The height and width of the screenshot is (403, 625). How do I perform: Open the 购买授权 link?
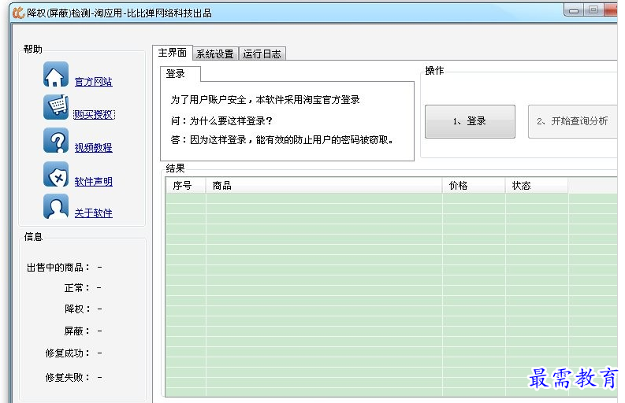click(x=94, y=115)
